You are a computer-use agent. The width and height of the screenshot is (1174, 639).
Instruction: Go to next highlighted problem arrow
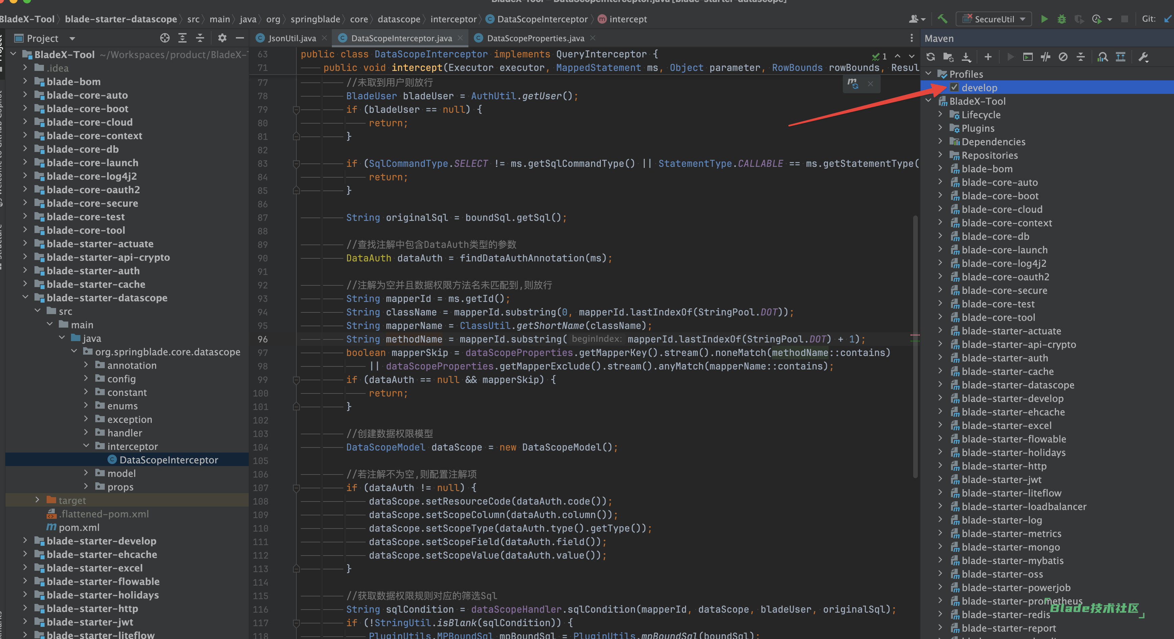pyautogui.click(x=911, y=56)
